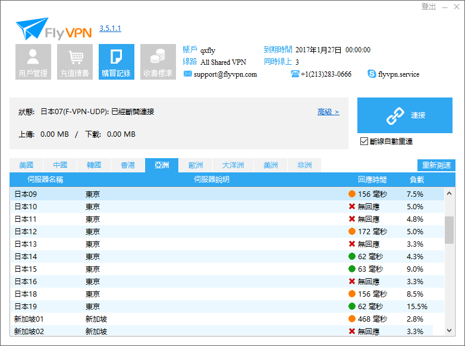Click the 15.5% load value
The image size is (465, 346).
tap(417, 307)
